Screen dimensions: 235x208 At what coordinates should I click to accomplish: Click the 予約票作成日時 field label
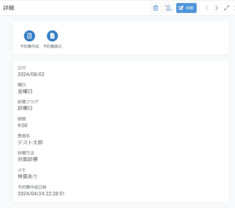32,187
